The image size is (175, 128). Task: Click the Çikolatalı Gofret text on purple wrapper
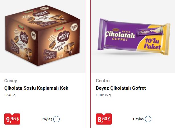120,36
